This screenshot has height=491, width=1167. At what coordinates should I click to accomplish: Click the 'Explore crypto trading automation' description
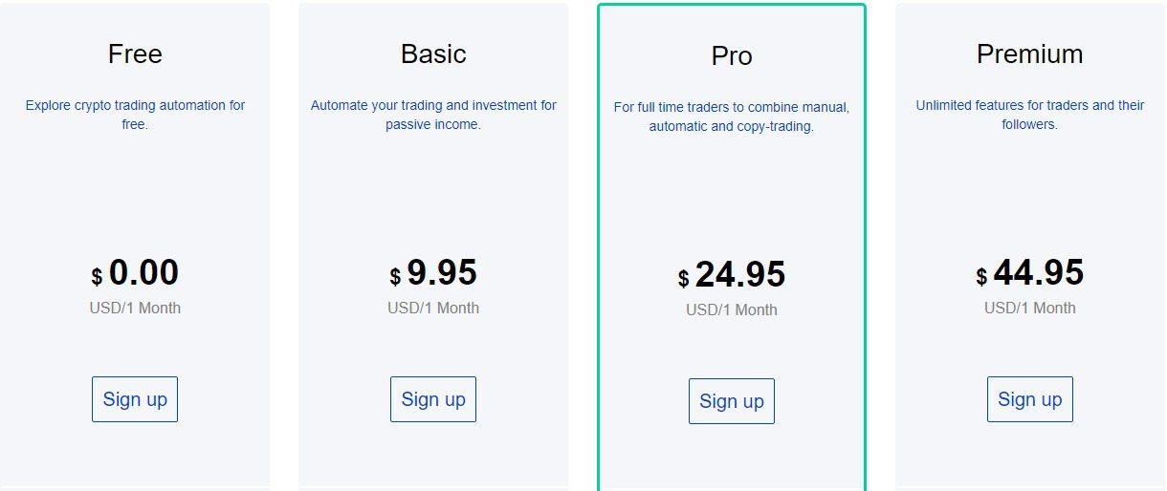pos(135,115)
